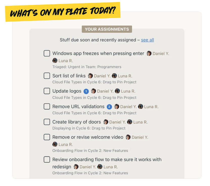Click blue comment badge 1 on Update logos
The image size is (210, 186).
click(86, 91)
